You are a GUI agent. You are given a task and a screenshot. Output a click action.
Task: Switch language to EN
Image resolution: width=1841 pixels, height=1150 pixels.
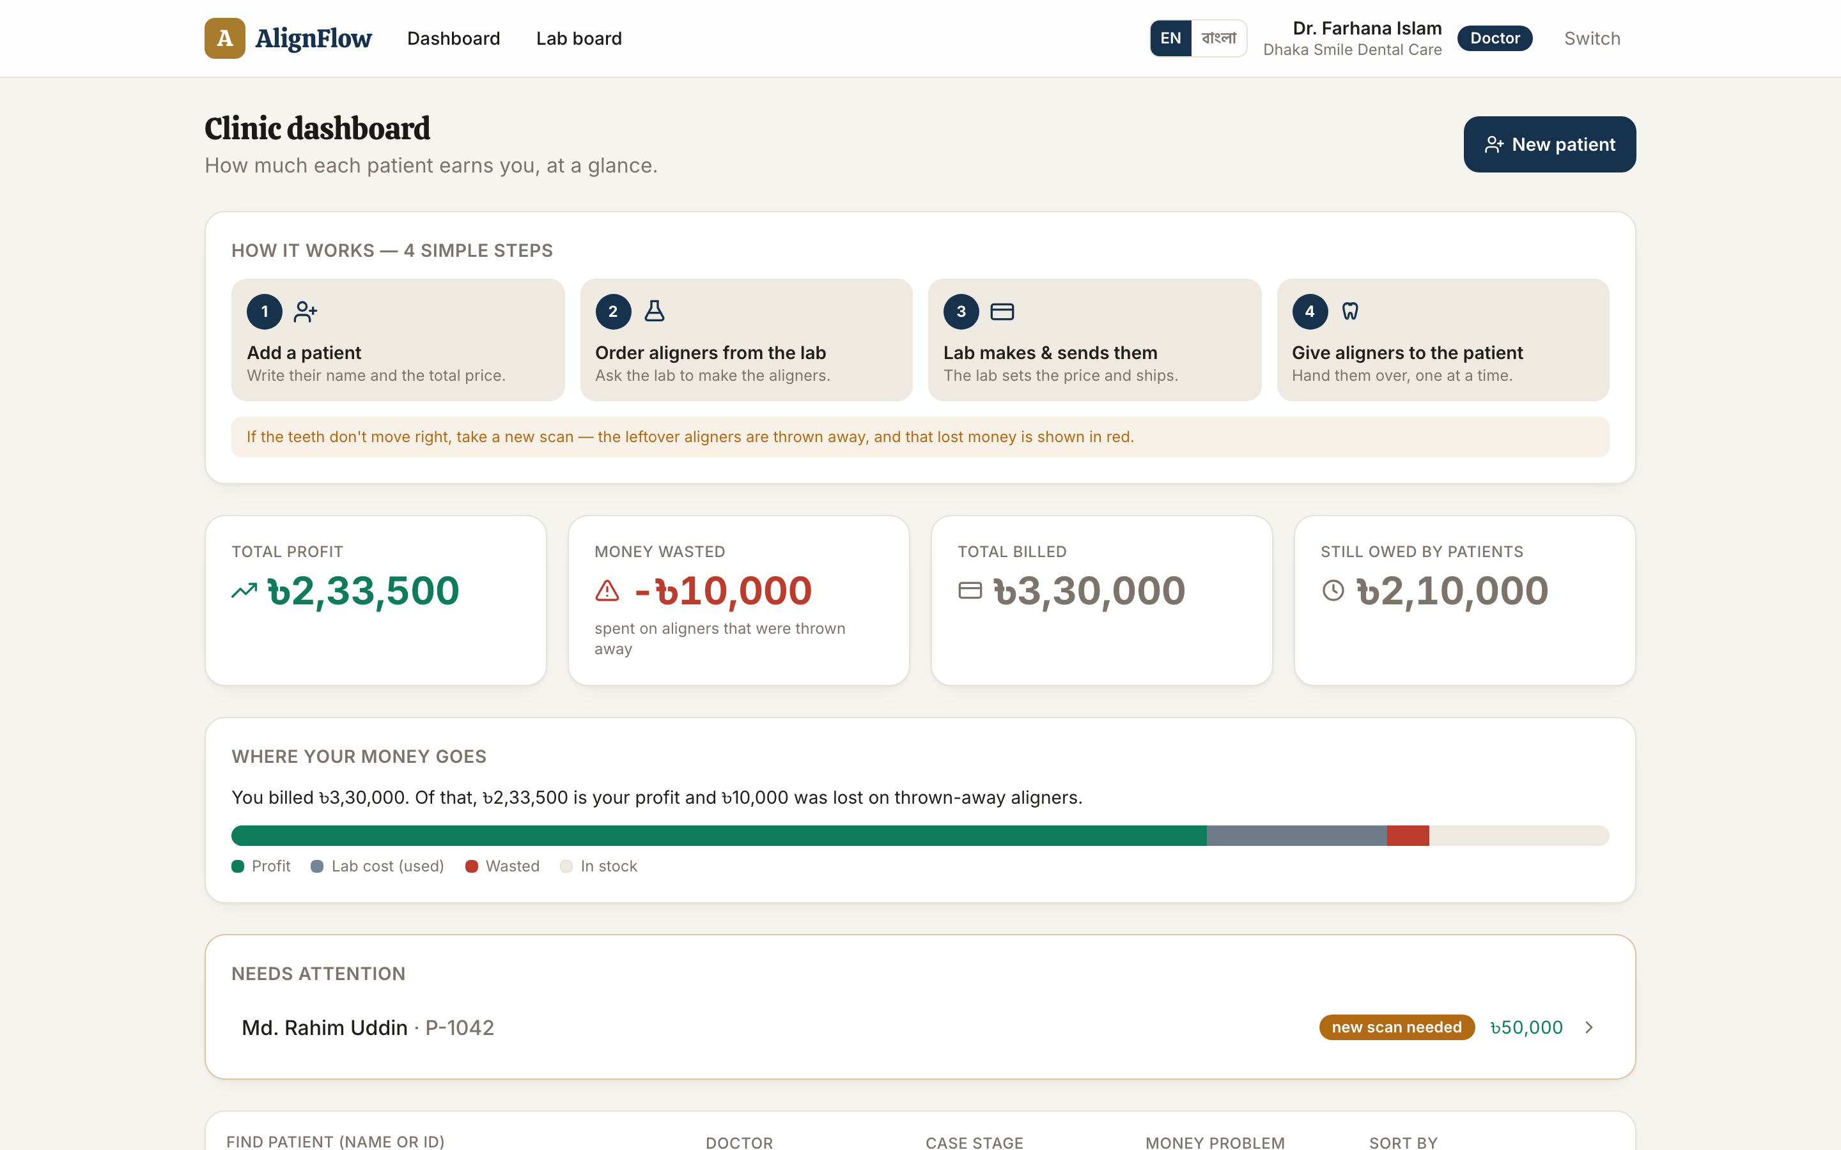pos(1171,38)
